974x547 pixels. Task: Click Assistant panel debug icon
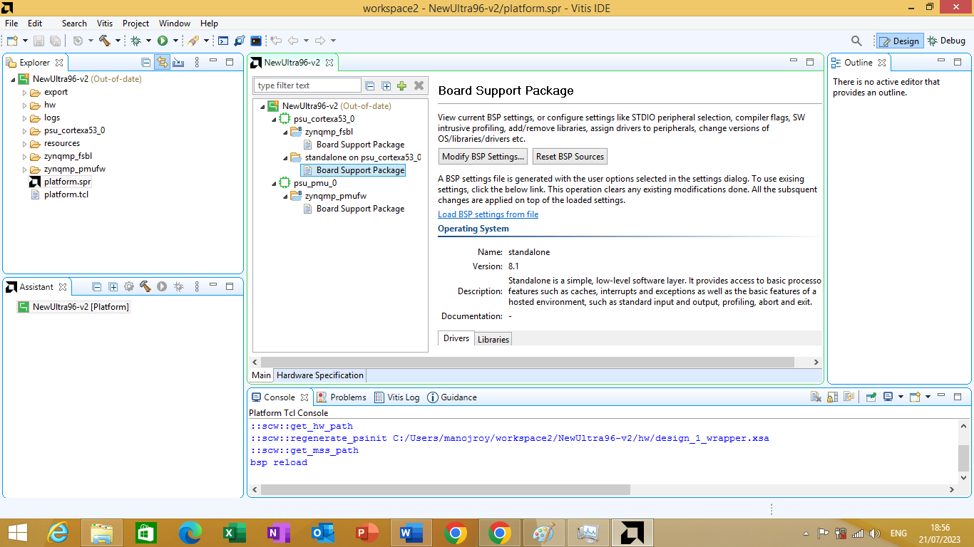click(x=178, y=286)
